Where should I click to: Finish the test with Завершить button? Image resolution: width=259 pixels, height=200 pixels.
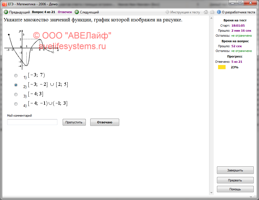235,170
